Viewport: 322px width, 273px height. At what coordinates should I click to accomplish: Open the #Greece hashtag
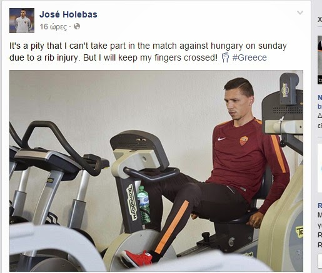tap(249, 57)
